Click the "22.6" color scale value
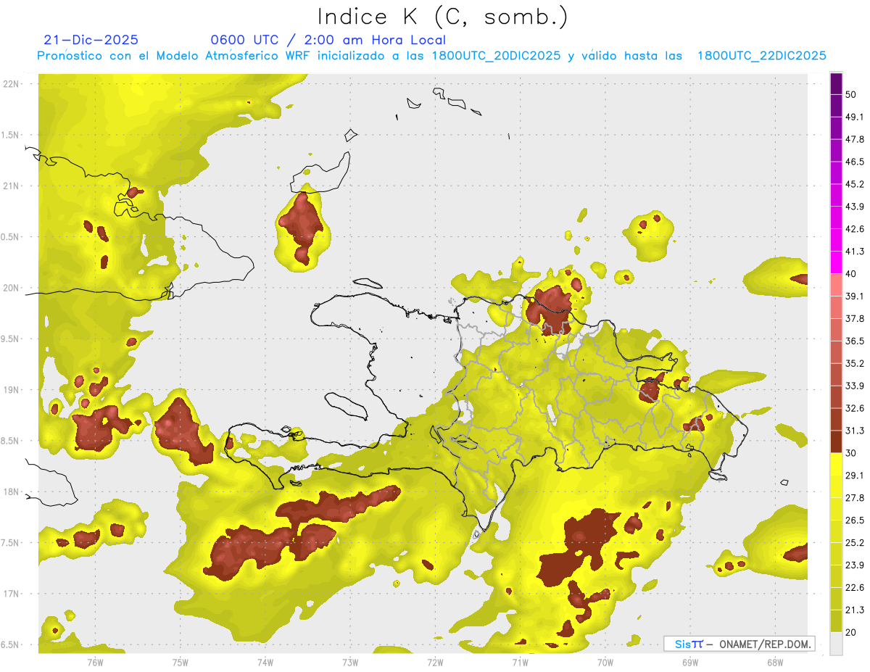The width and height of the screenshot is (870, 672). (x=855, y=588)
